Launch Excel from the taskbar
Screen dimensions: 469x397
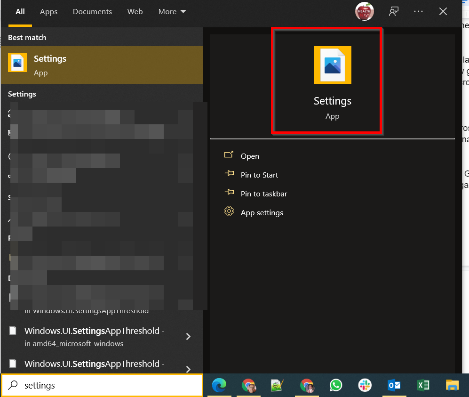click(423, 385)
